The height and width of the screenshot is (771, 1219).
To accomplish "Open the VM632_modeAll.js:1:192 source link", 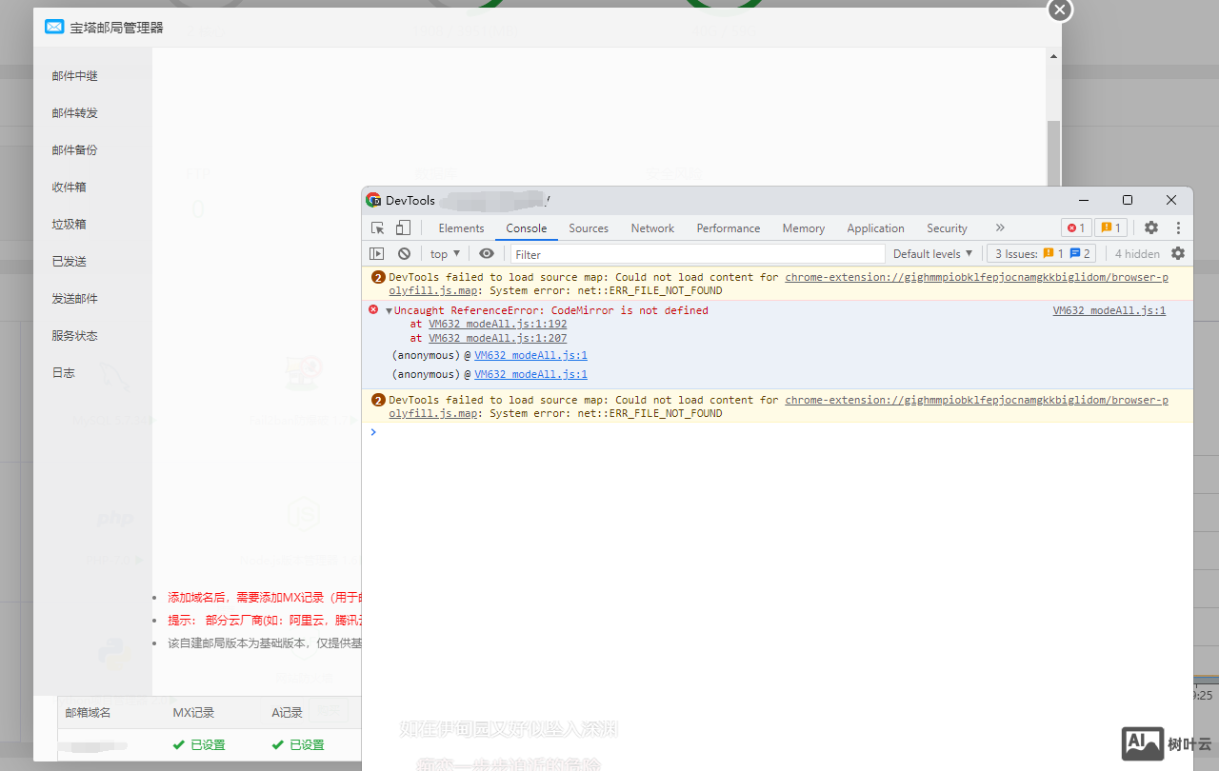I will pos(497,325).
